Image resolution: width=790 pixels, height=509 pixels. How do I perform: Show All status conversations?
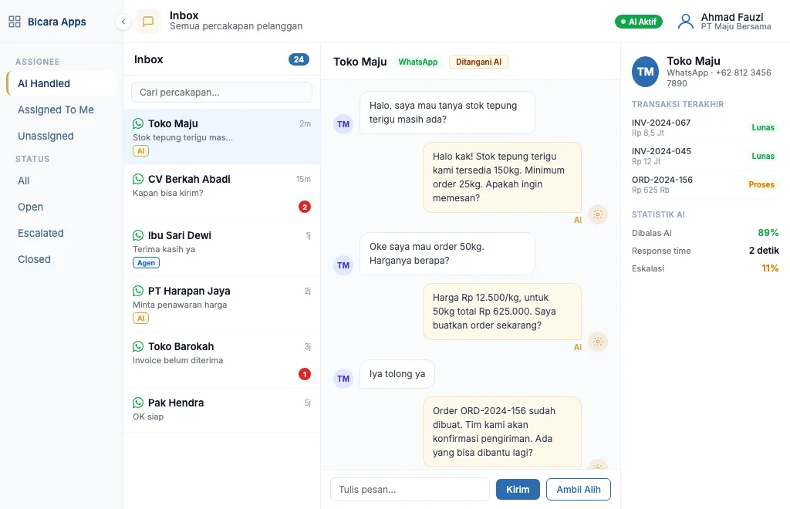(x=62, y=180)
